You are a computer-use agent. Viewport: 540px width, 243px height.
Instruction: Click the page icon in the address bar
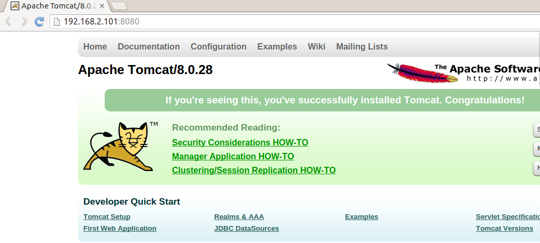[x=57, y=22]
